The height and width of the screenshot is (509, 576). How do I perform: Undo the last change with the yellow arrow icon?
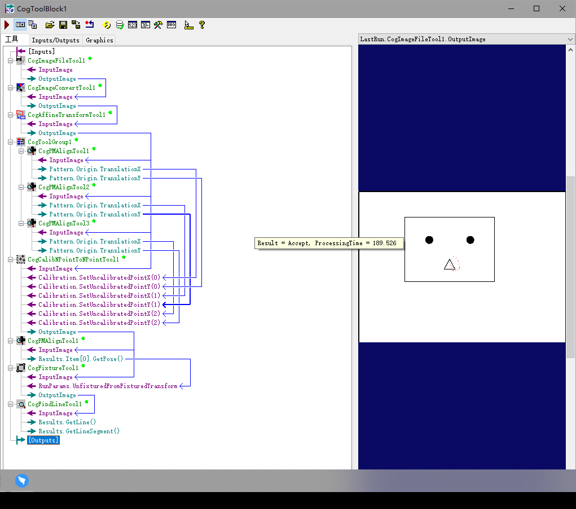106,24
